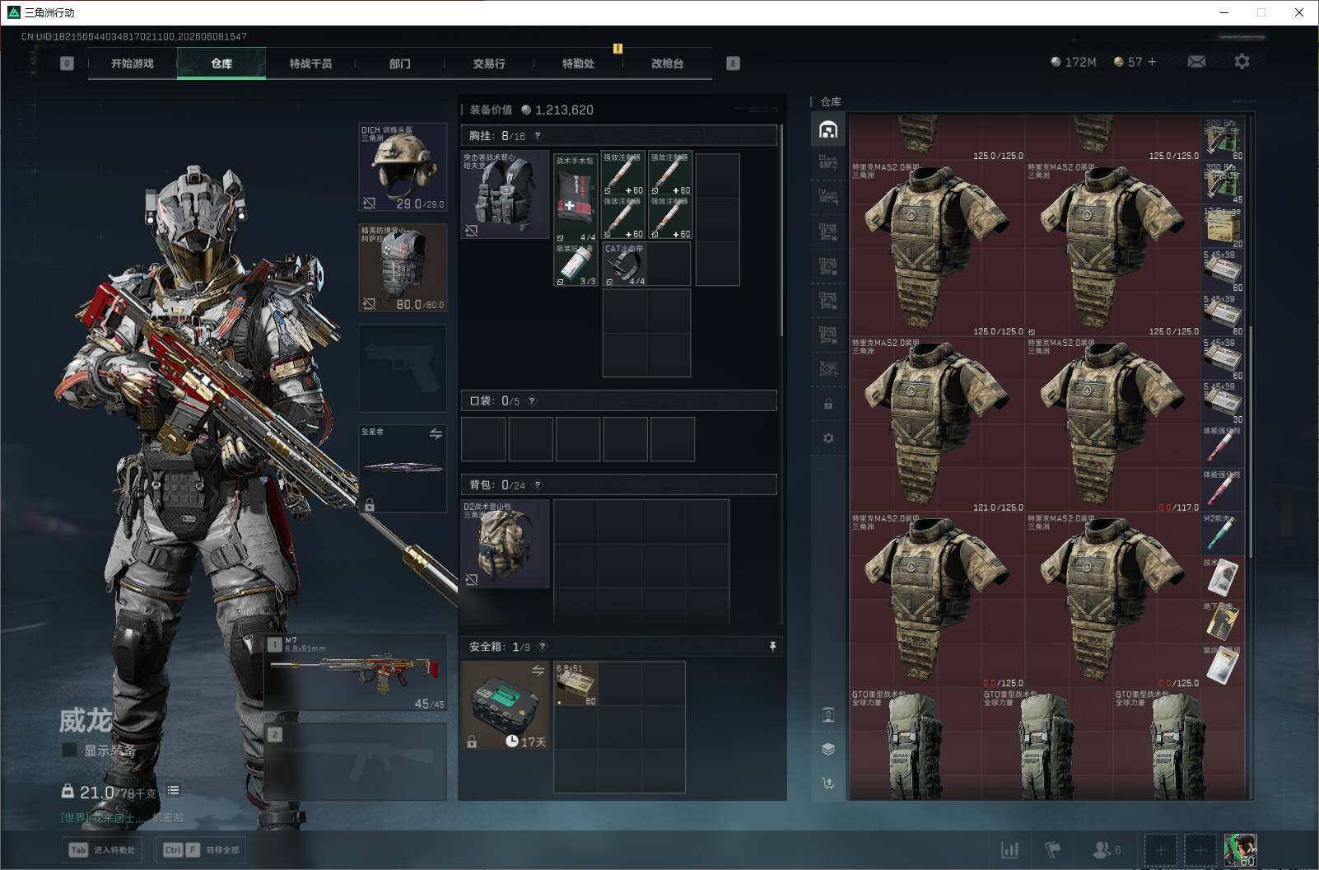The image size is (1319, 870).
Task: Switch to the 仓库 tab
Action: (x=221, y=63)
